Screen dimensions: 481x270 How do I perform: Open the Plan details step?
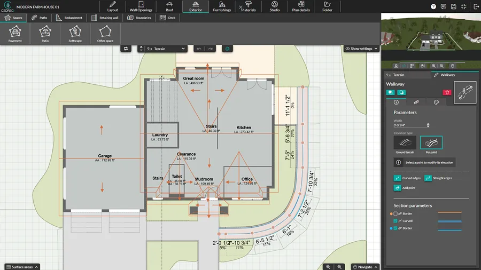coord(301,6)
